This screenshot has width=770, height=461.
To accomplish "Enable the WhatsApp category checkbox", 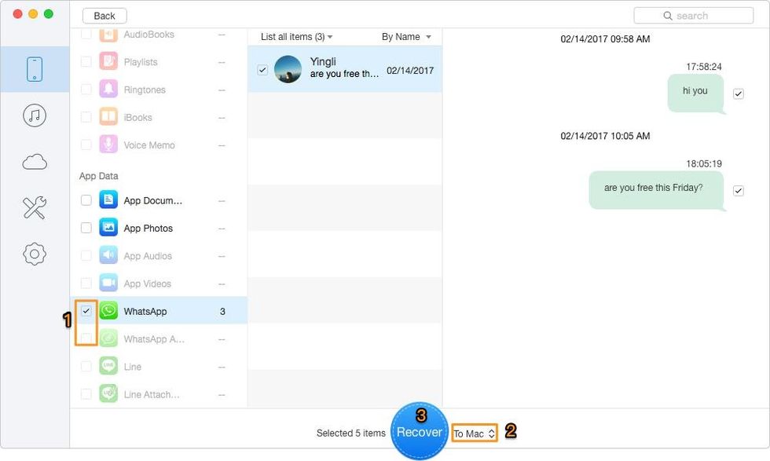I will [x=86, y=310].
